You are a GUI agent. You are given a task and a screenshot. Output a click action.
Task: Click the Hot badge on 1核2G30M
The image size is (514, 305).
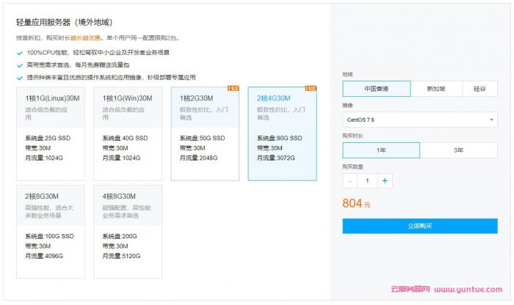pos(234,88)
